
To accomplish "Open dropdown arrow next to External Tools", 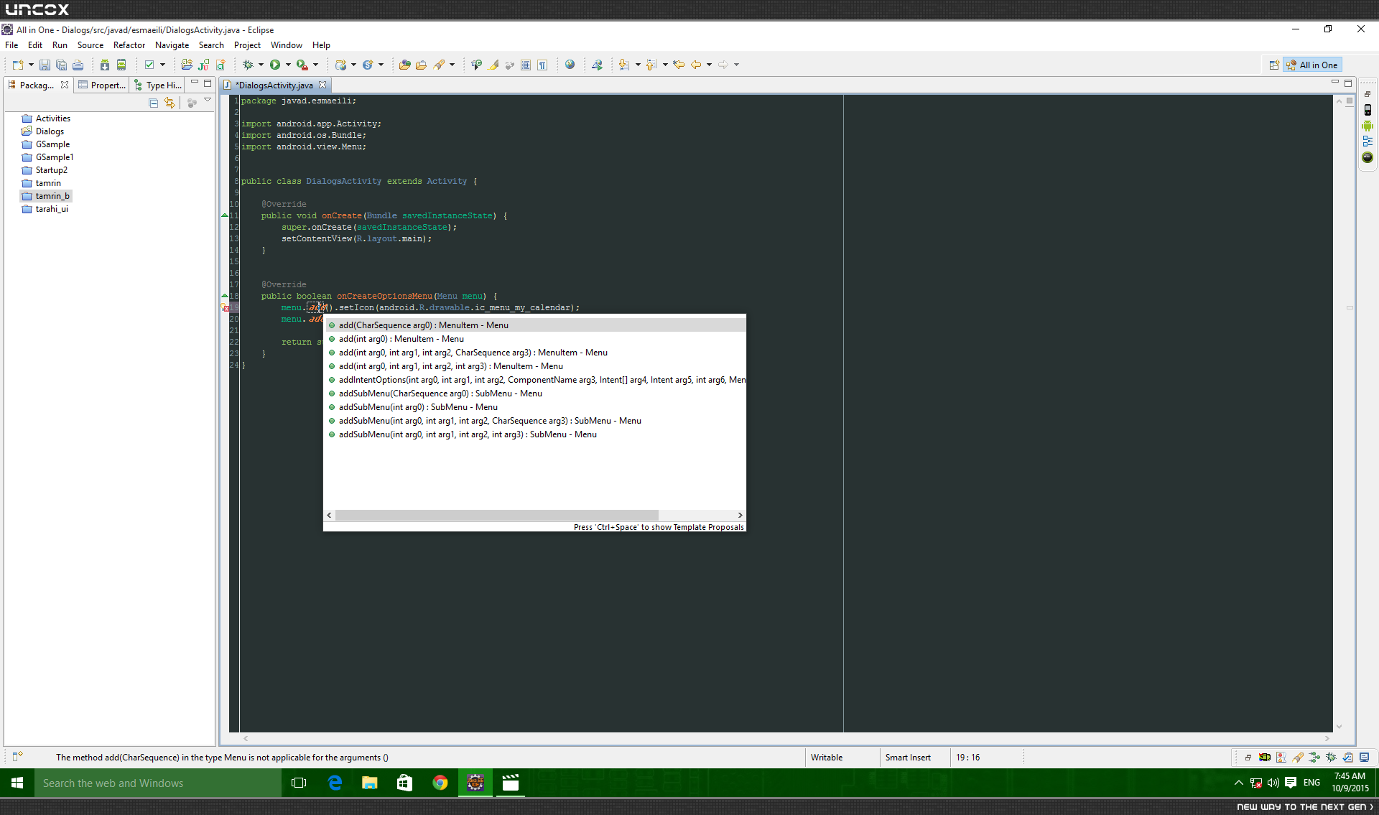I will pyautogui.click(x=315, y=65).
